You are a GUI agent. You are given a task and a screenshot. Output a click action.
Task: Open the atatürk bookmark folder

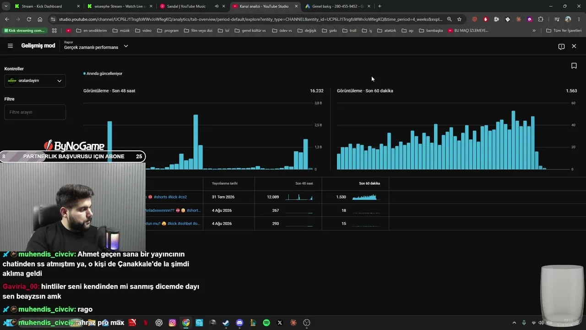[386, 31]
